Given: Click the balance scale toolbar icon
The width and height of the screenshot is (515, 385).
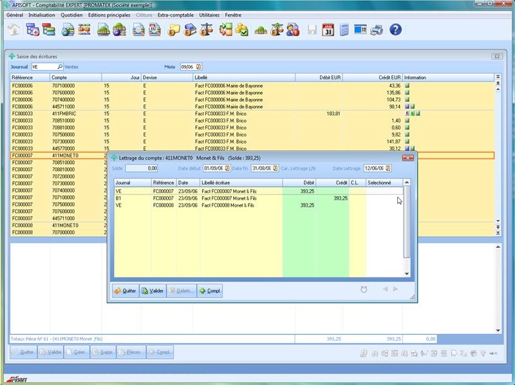Looking at the screenshot, I should pyautogui.click(x=207, y=30).
